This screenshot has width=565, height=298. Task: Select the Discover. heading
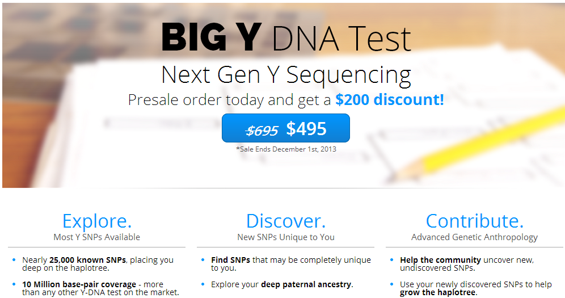[x=286, y=221]
